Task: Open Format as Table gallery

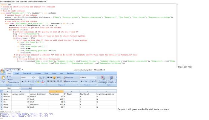Action: [x=110, y=79]
